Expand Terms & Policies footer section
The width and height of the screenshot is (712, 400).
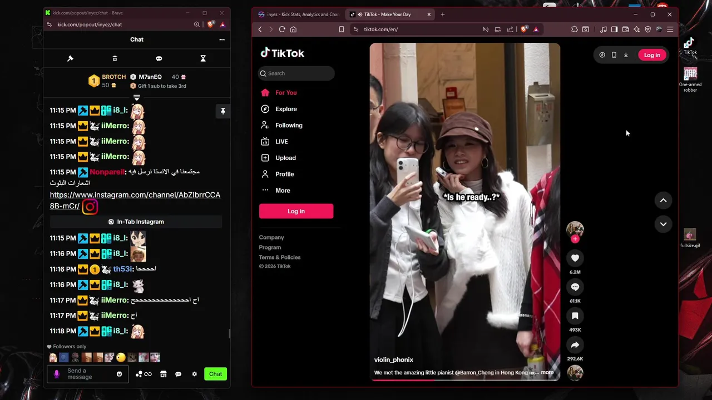pos(280,258)
